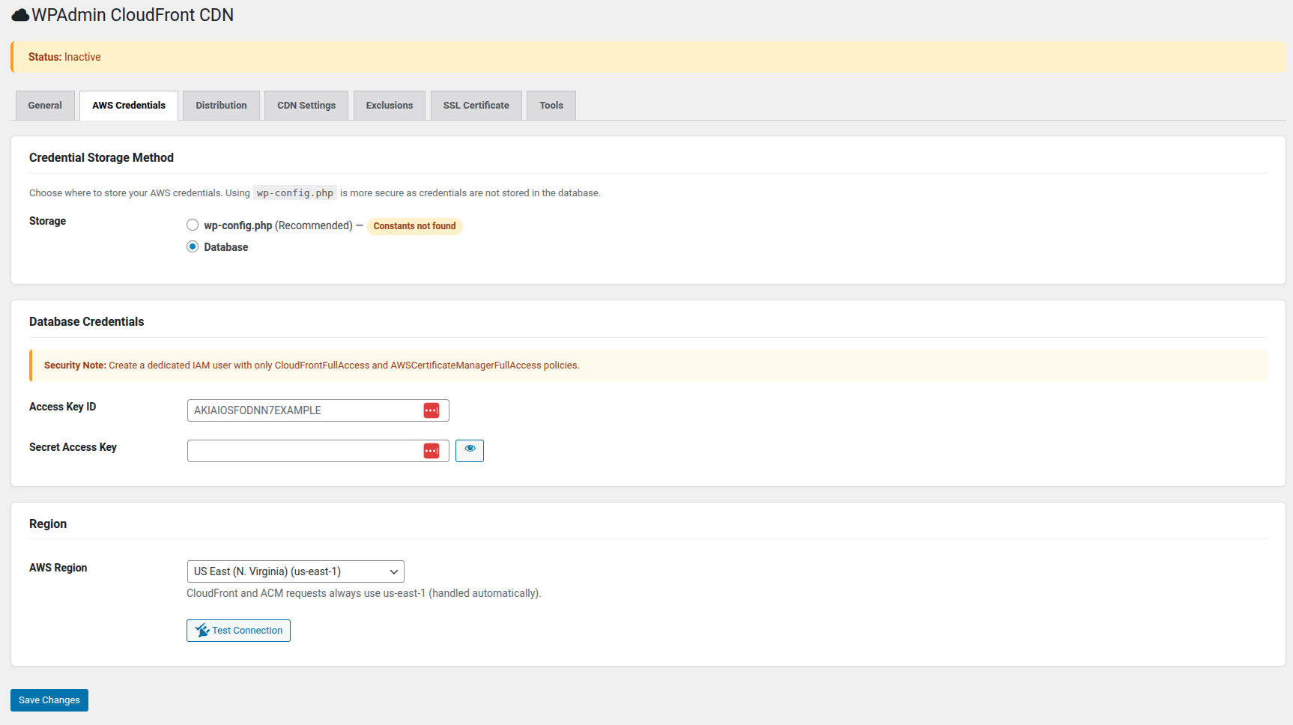The image size is (1293, 725).
Task: Click the Constants not found badge
Action: [x=414, y=226]
